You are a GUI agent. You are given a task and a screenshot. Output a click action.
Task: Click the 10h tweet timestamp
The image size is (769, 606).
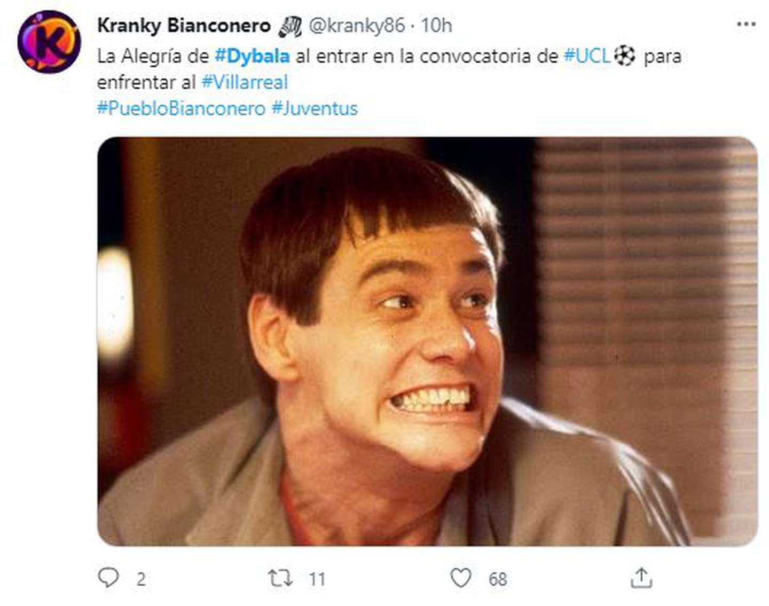click(436, 25)
